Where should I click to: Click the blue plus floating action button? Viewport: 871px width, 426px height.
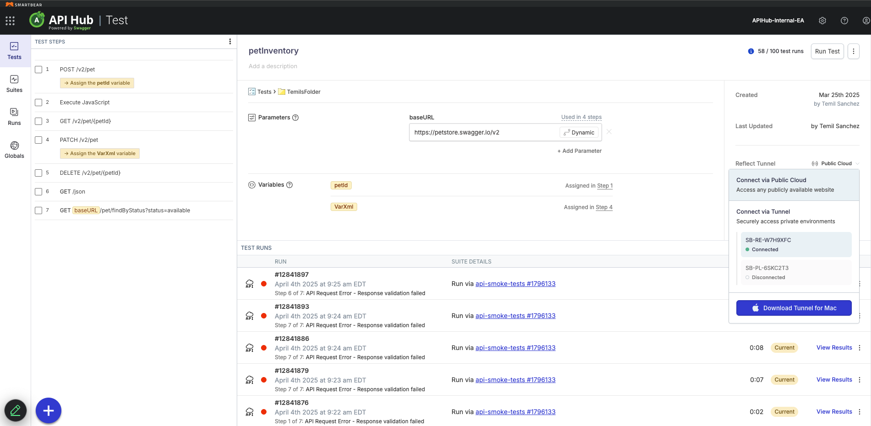tap(48, 410)
